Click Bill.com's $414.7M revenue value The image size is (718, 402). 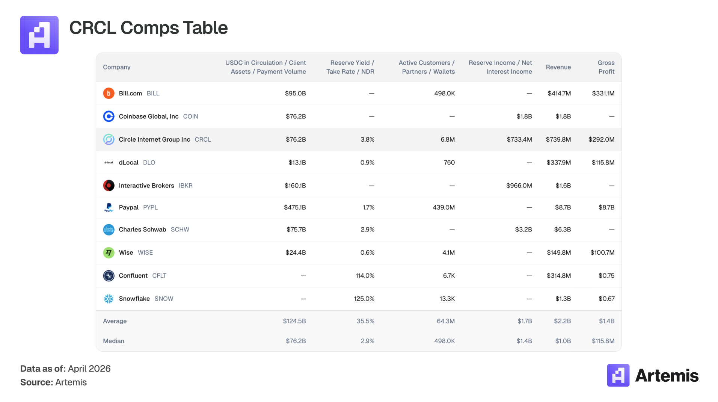pos(559,93)
